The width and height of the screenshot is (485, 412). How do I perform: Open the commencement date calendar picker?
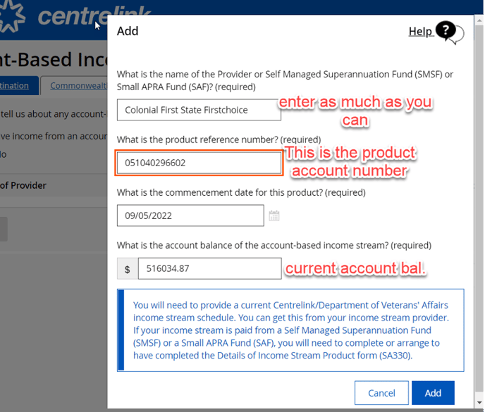pyautogui.click(x=274, y=216)
